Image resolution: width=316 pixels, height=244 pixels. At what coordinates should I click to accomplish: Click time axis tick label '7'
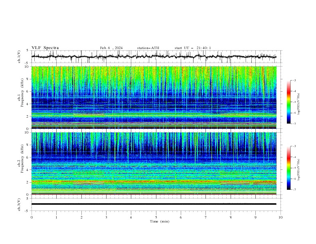pos(205,217)
